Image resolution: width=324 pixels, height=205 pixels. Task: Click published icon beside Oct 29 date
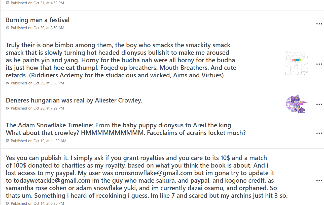tap(8, 83)
